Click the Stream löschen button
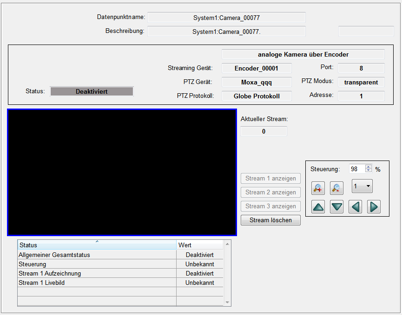The image size is (402, 315). pos(270,220)
